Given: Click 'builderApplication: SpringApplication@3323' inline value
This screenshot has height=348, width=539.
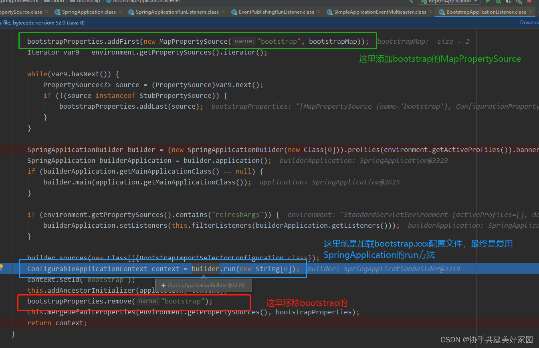Looking at the screenshot, I should pos(364,160).
